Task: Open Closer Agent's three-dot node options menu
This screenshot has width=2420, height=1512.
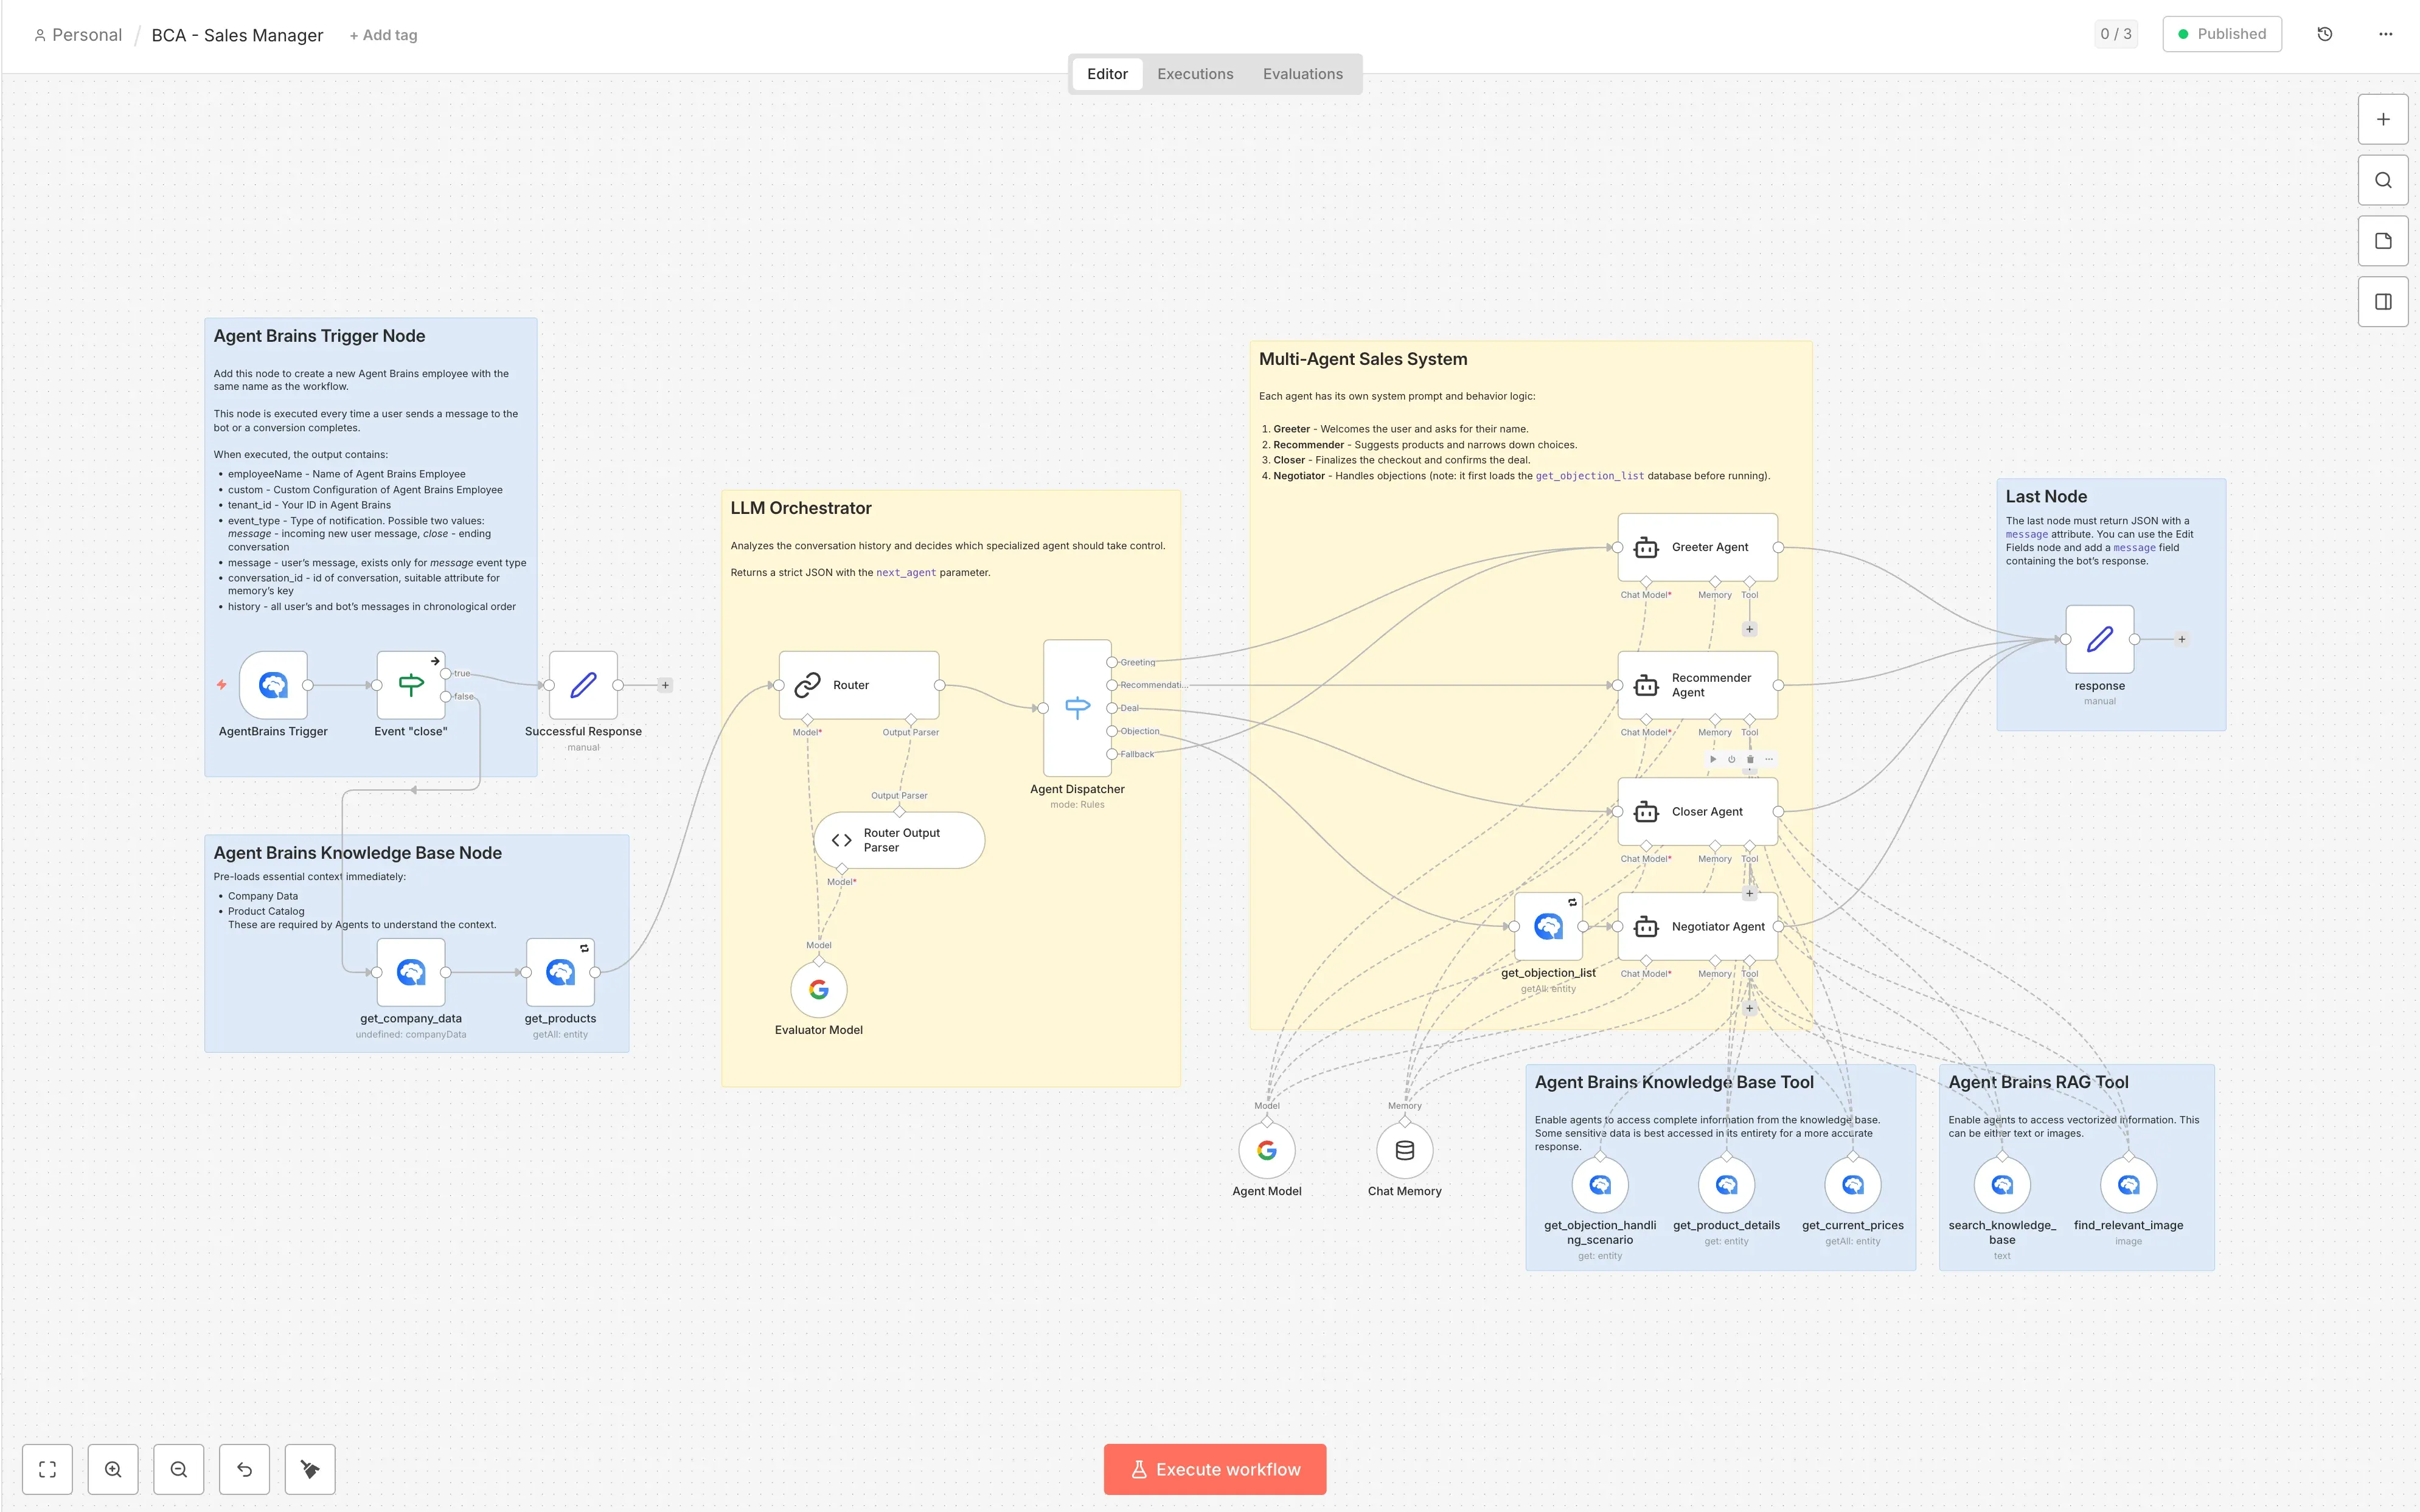Action: click(x=1769, y=759)
